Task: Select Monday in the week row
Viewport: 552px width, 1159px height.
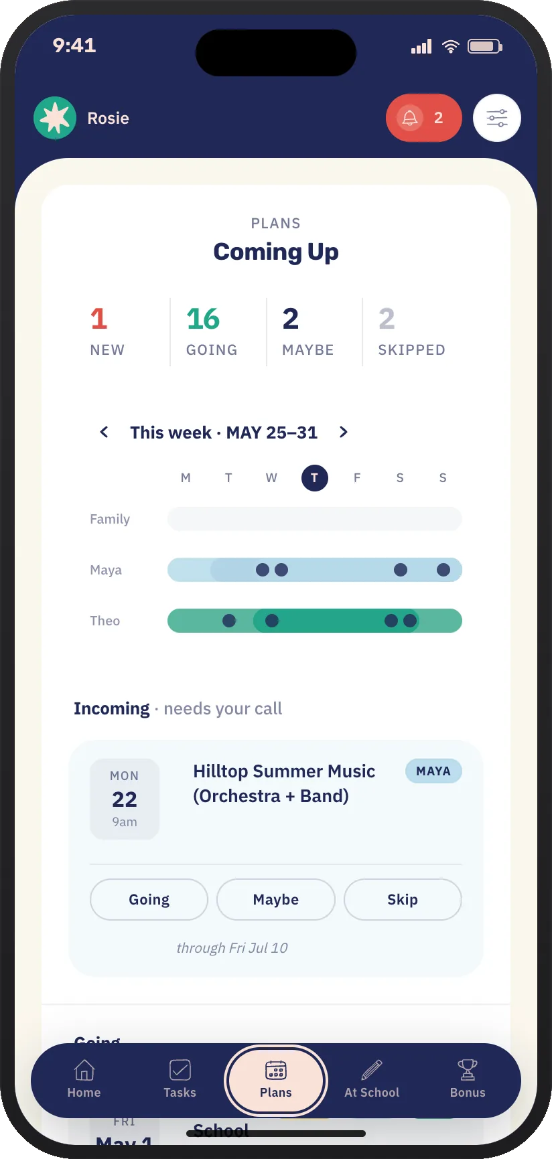Action: [x=186, y=477]
